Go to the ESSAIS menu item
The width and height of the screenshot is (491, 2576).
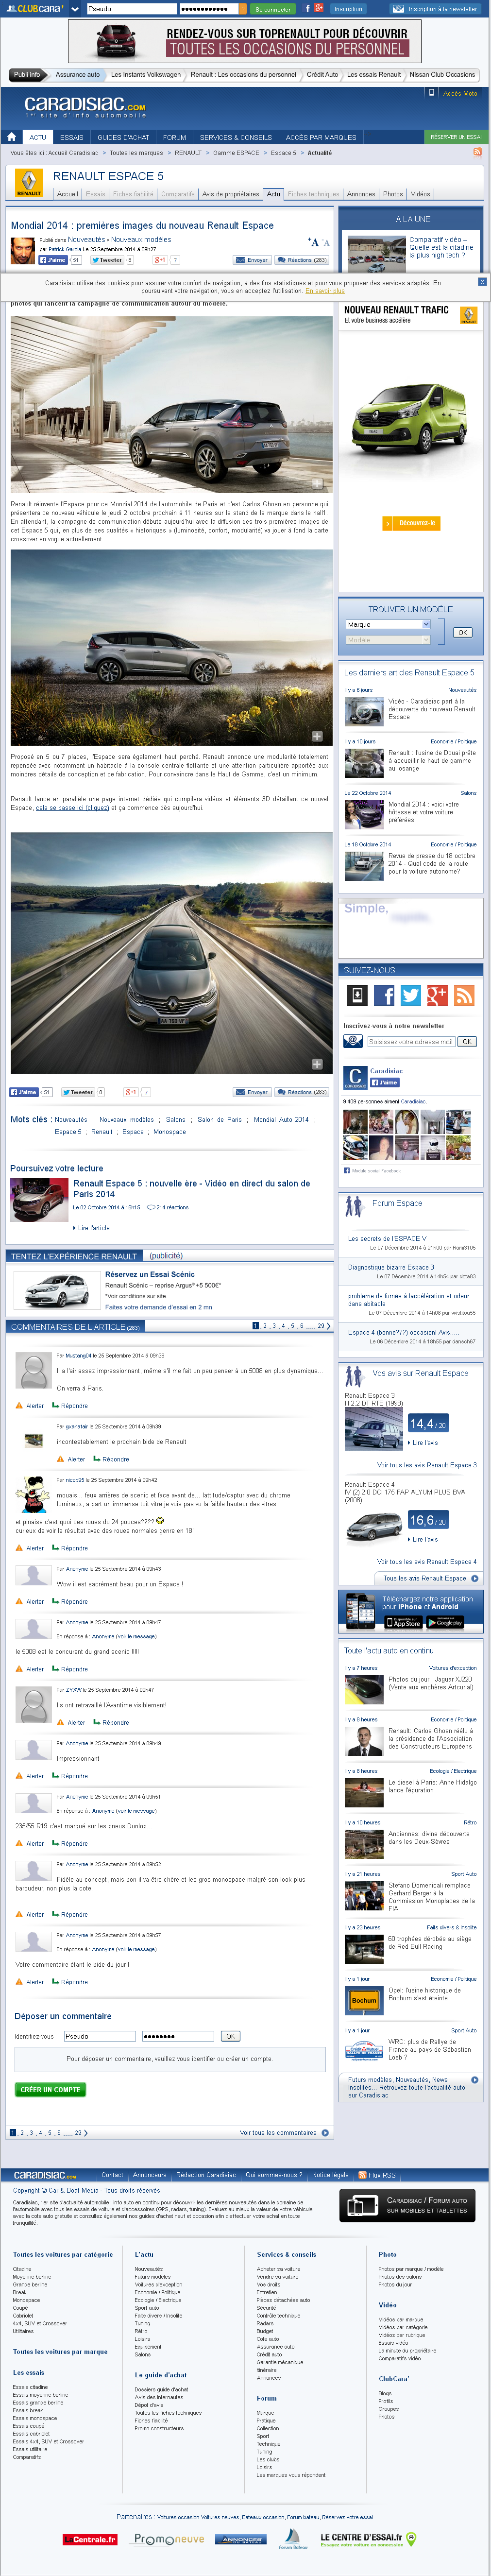coord(72,137)
